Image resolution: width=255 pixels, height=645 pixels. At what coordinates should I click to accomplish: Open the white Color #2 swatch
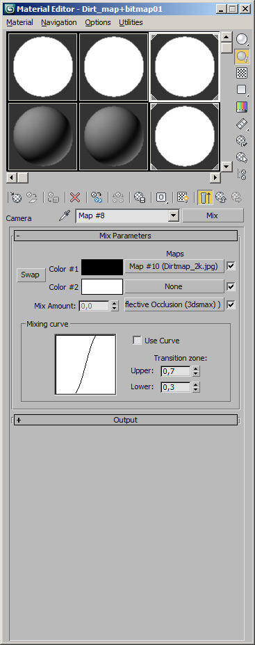tap(102, 287)
